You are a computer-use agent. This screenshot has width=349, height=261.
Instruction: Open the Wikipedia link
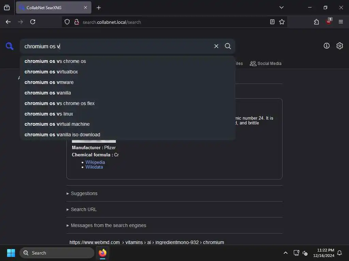tap(95, 162)
